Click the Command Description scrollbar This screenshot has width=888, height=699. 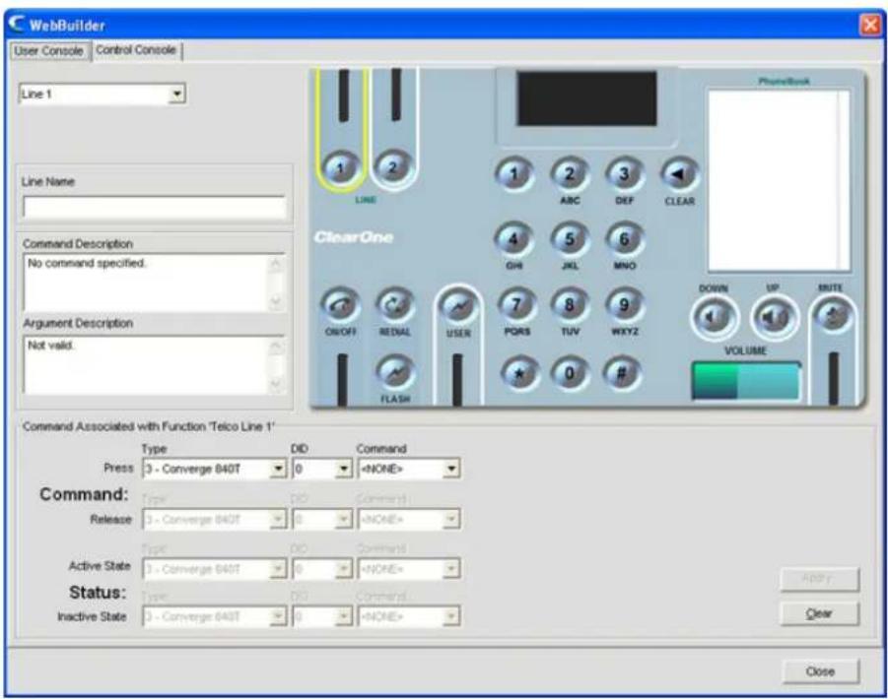(x=276, y=283)
